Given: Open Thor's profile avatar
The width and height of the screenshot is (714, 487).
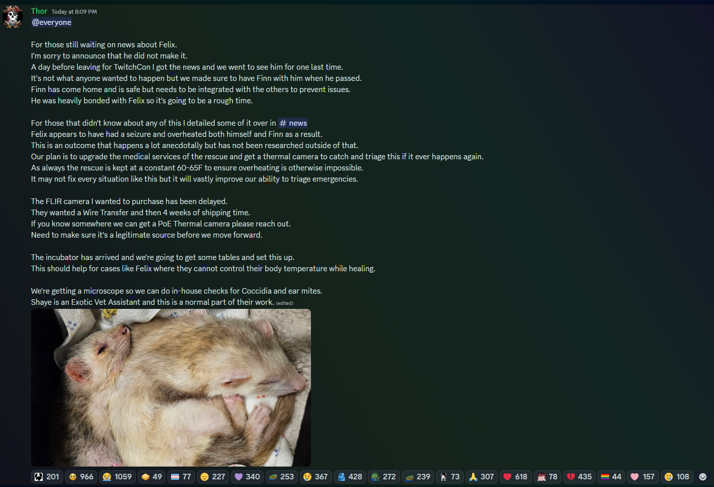Looking at the screenshot, I should tap(13, 17).
